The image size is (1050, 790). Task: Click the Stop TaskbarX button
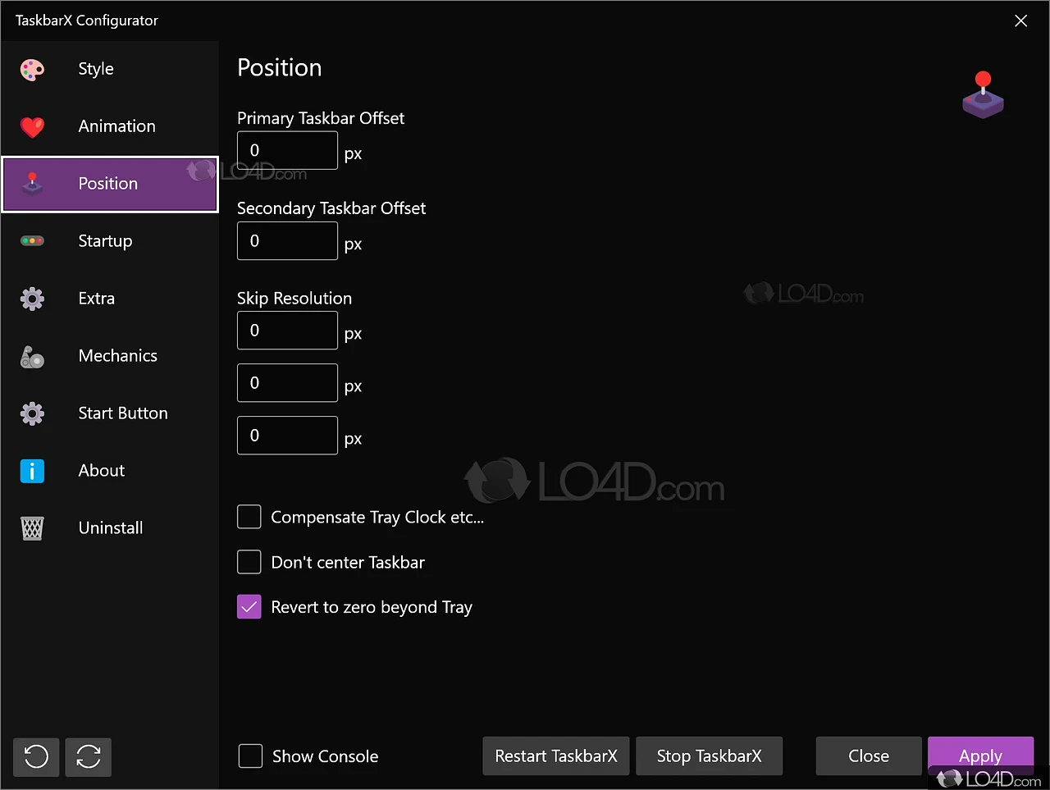pyautogui.click(x=710, y=756)
